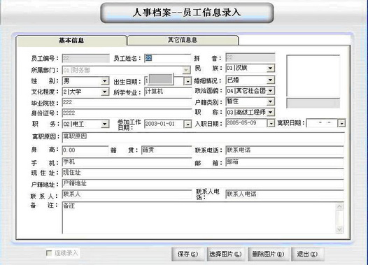Image resolution: width=368 pixels, height=265 pixels.
Task: Expand the 民族 ethnicity dropdown arrow
Action: click(270, 69)
